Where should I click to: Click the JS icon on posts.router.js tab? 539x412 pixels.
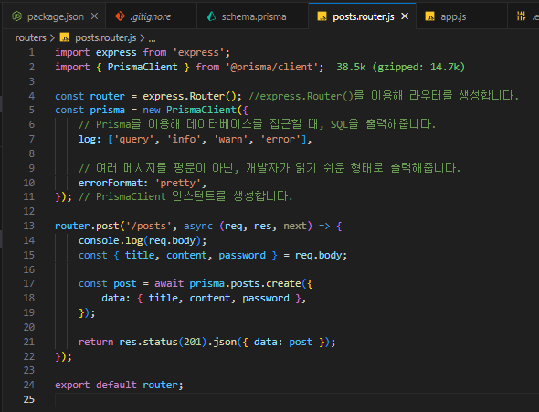(x=322, y=16)
